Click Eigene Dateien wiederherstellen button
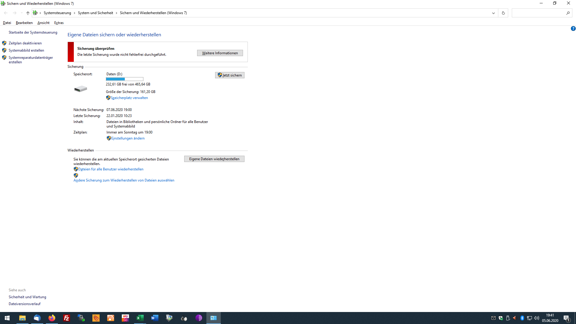576x324 pixels. point(214,159)
